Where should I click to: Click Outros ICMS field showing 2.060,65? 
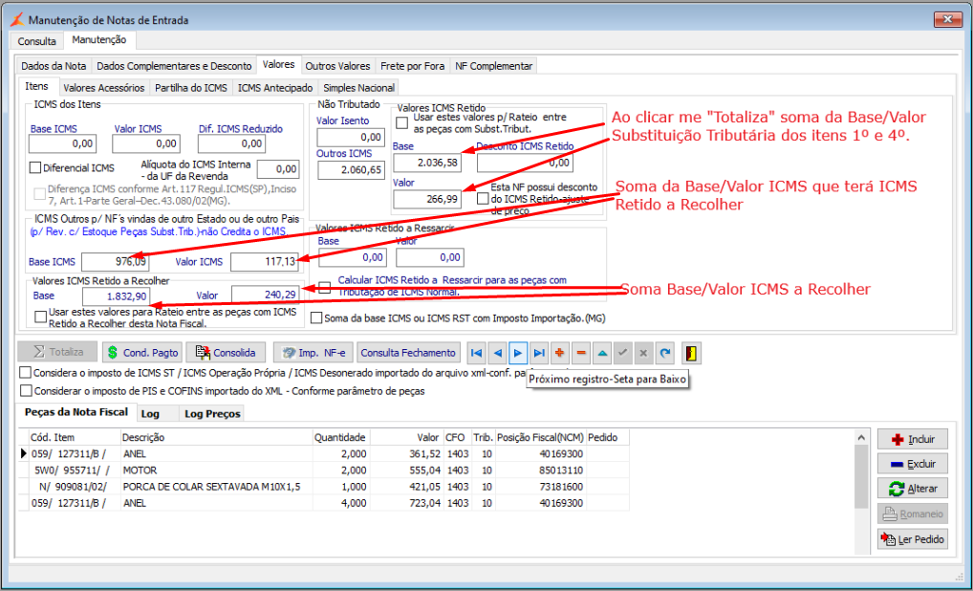(x=351, y=170)
